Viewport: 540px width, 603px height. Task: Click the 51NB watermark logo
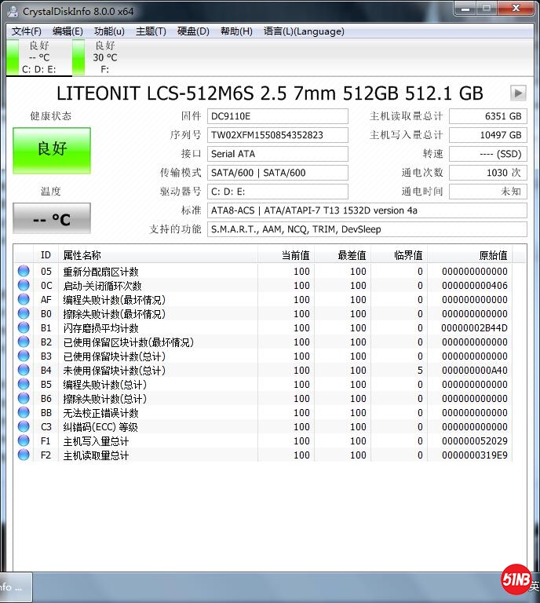click(516, 580)
